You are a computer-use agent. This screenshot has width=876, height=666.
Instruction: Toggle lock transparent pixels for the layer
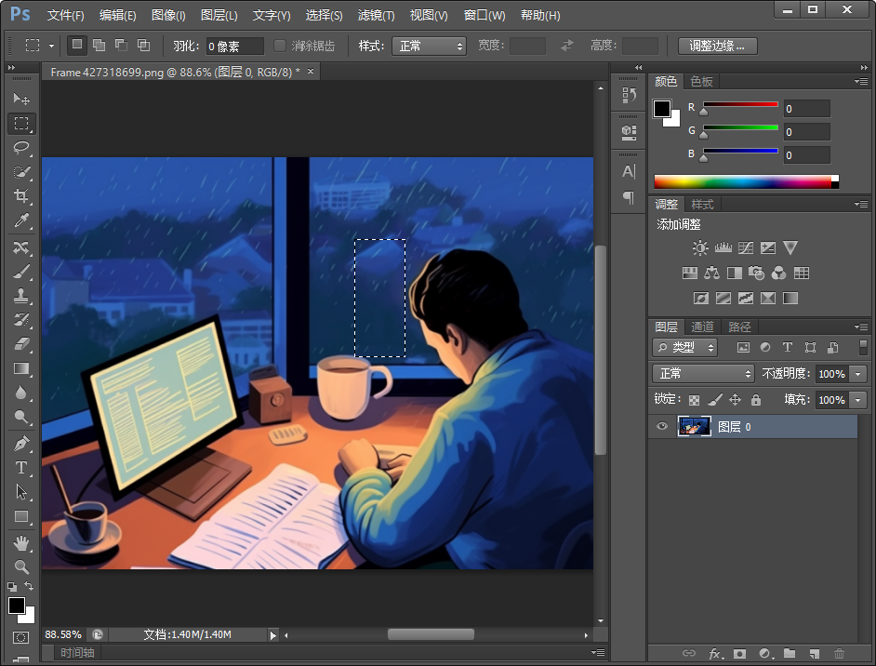[693, 400]
